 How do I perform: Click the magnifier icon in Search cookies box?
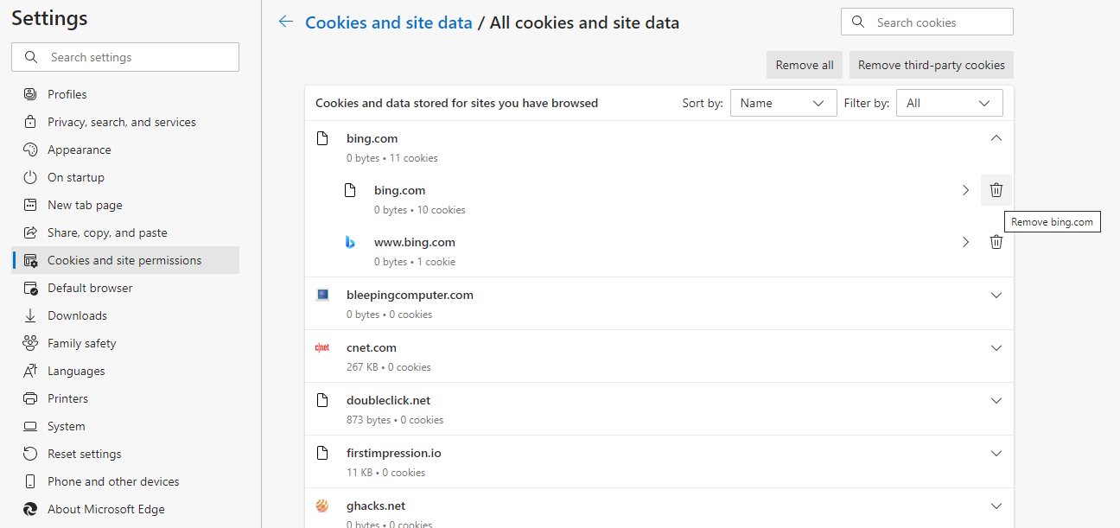pyautogui.click(x=858, y=22)
